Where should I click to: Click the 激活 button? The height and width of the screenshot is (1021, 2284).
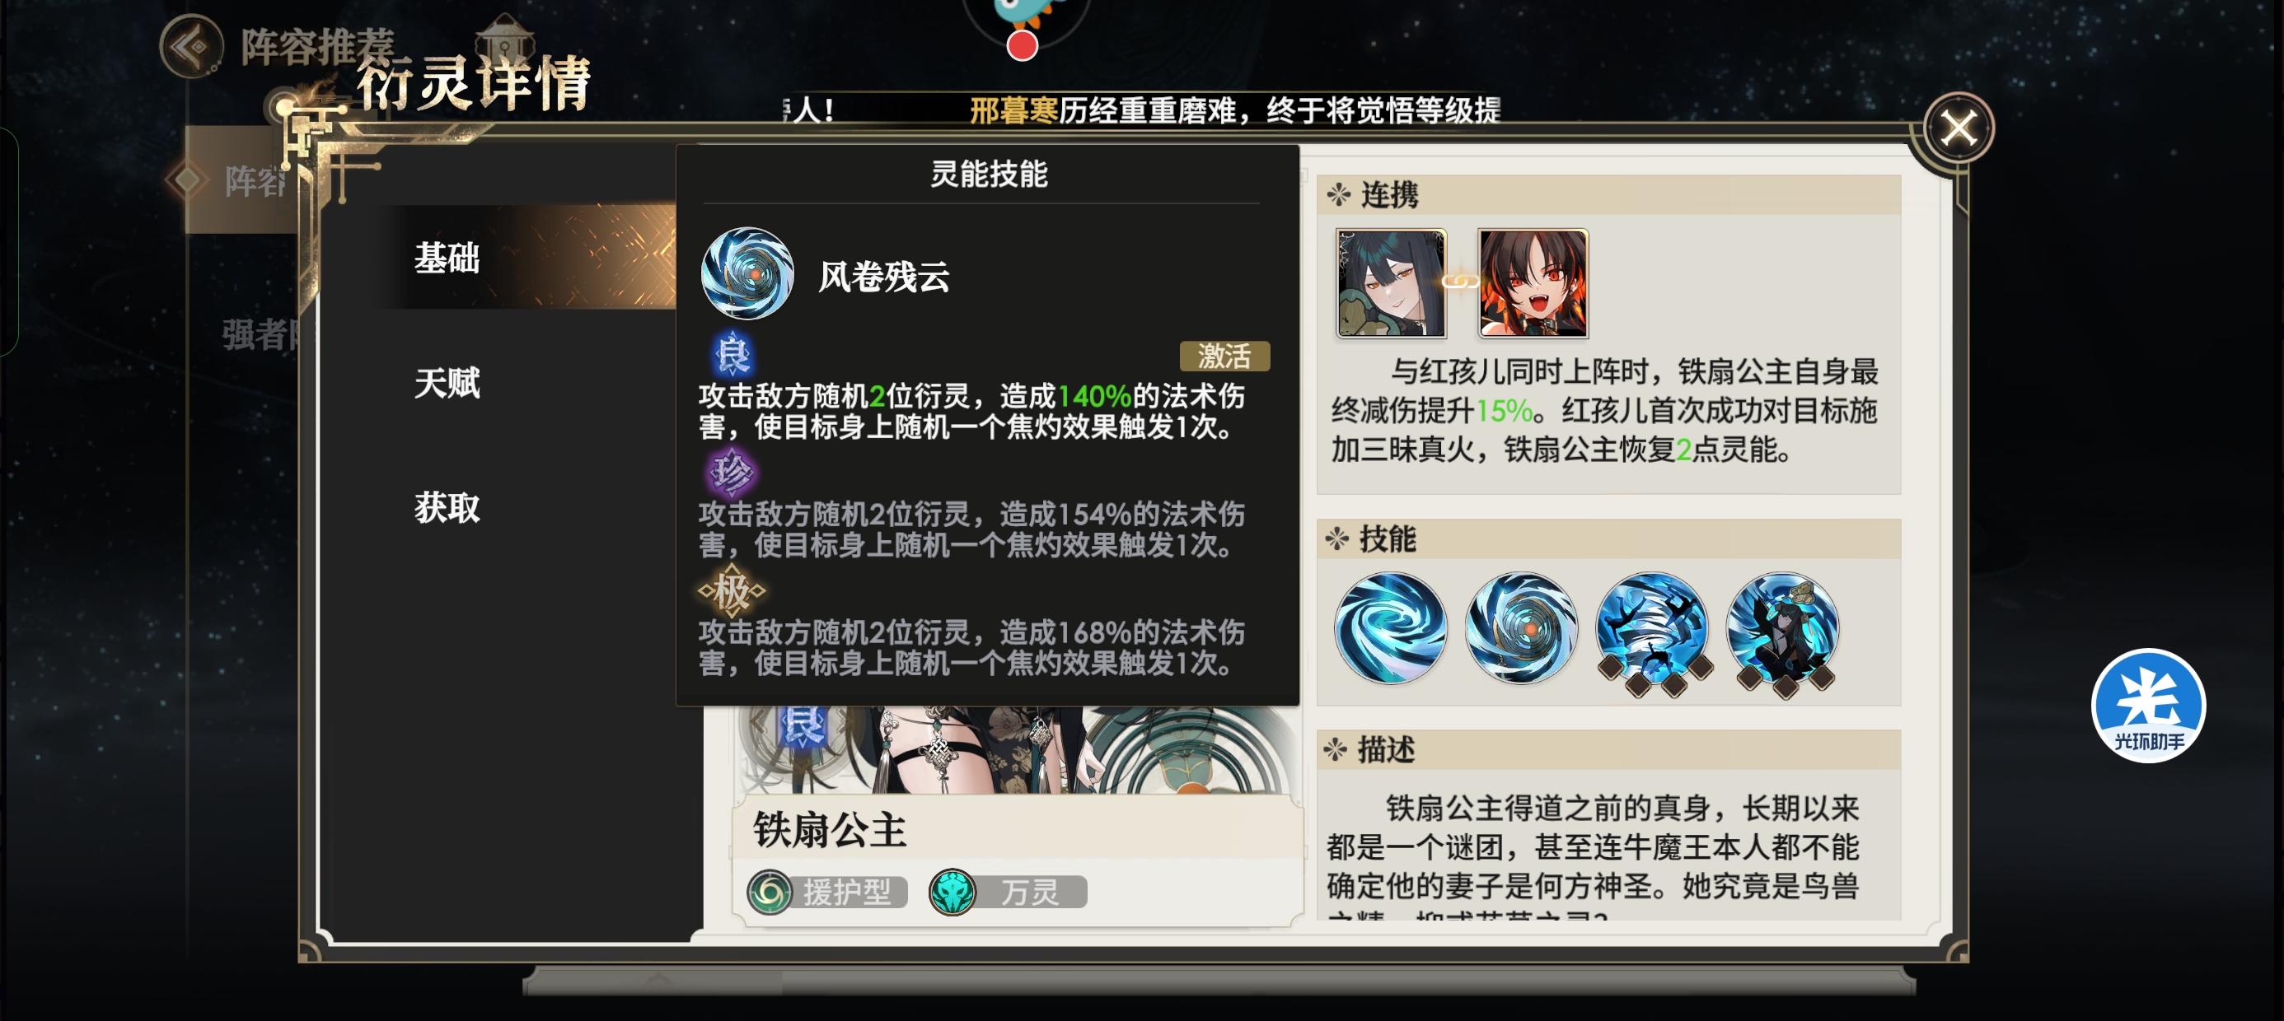[x=1224, y=357]
